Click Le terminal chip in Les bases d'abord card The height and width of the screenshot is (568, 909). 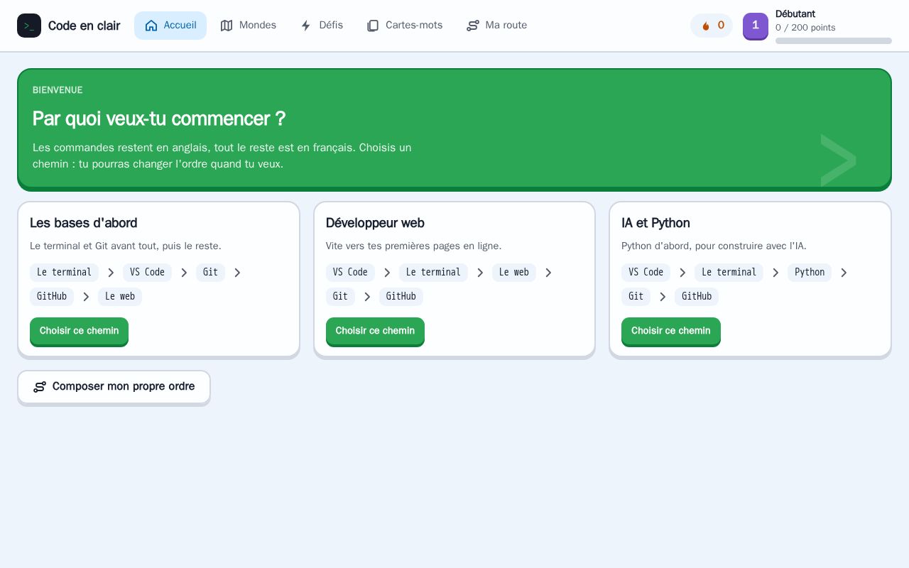[64, 273]
